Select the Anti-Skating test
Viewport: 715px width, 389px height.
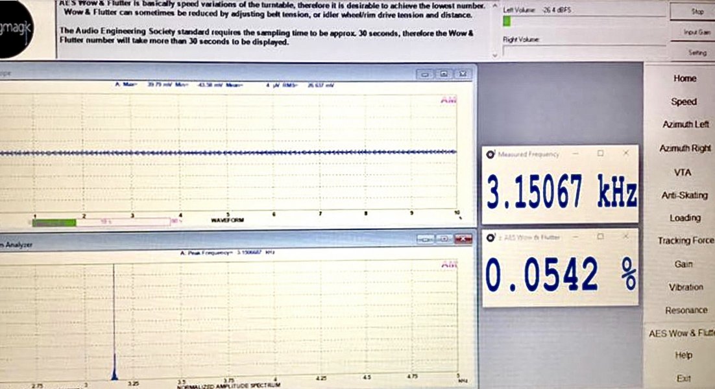click(685, 195)
